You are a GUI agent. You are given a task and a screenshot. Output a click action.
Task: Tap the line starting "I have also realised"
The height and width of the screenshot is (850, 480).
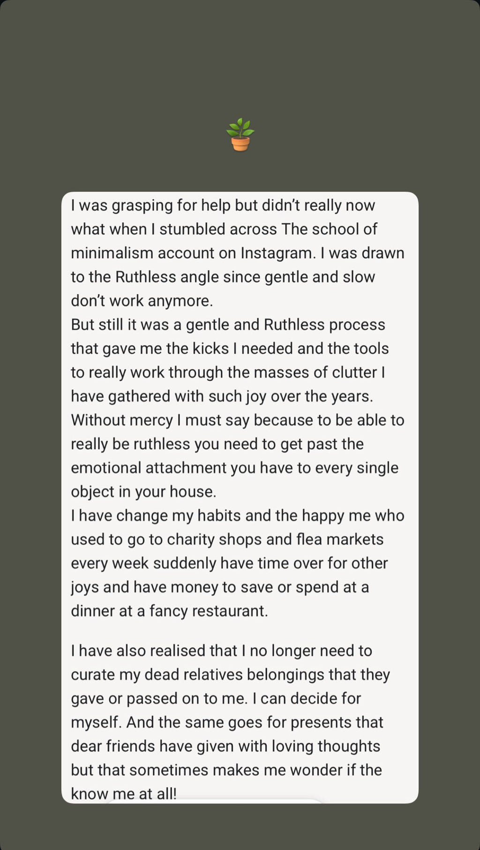tap(221, 651)
